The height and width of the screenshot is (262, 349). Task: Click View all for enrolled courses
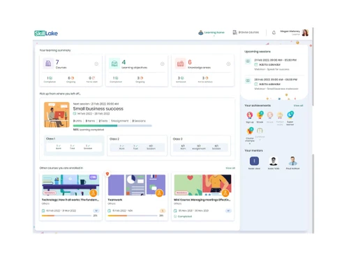tap(230, 168)
